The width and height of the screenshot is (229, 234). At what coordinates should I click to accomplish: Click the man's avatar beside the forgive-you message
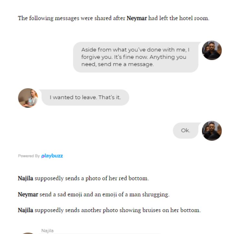click(x=212, y=50)
